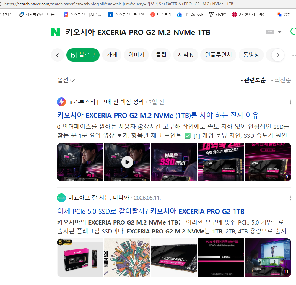Viewport: 296px width, 285px height.
Task: Select the 블로그 tab
Action: (x=83, y=55)
